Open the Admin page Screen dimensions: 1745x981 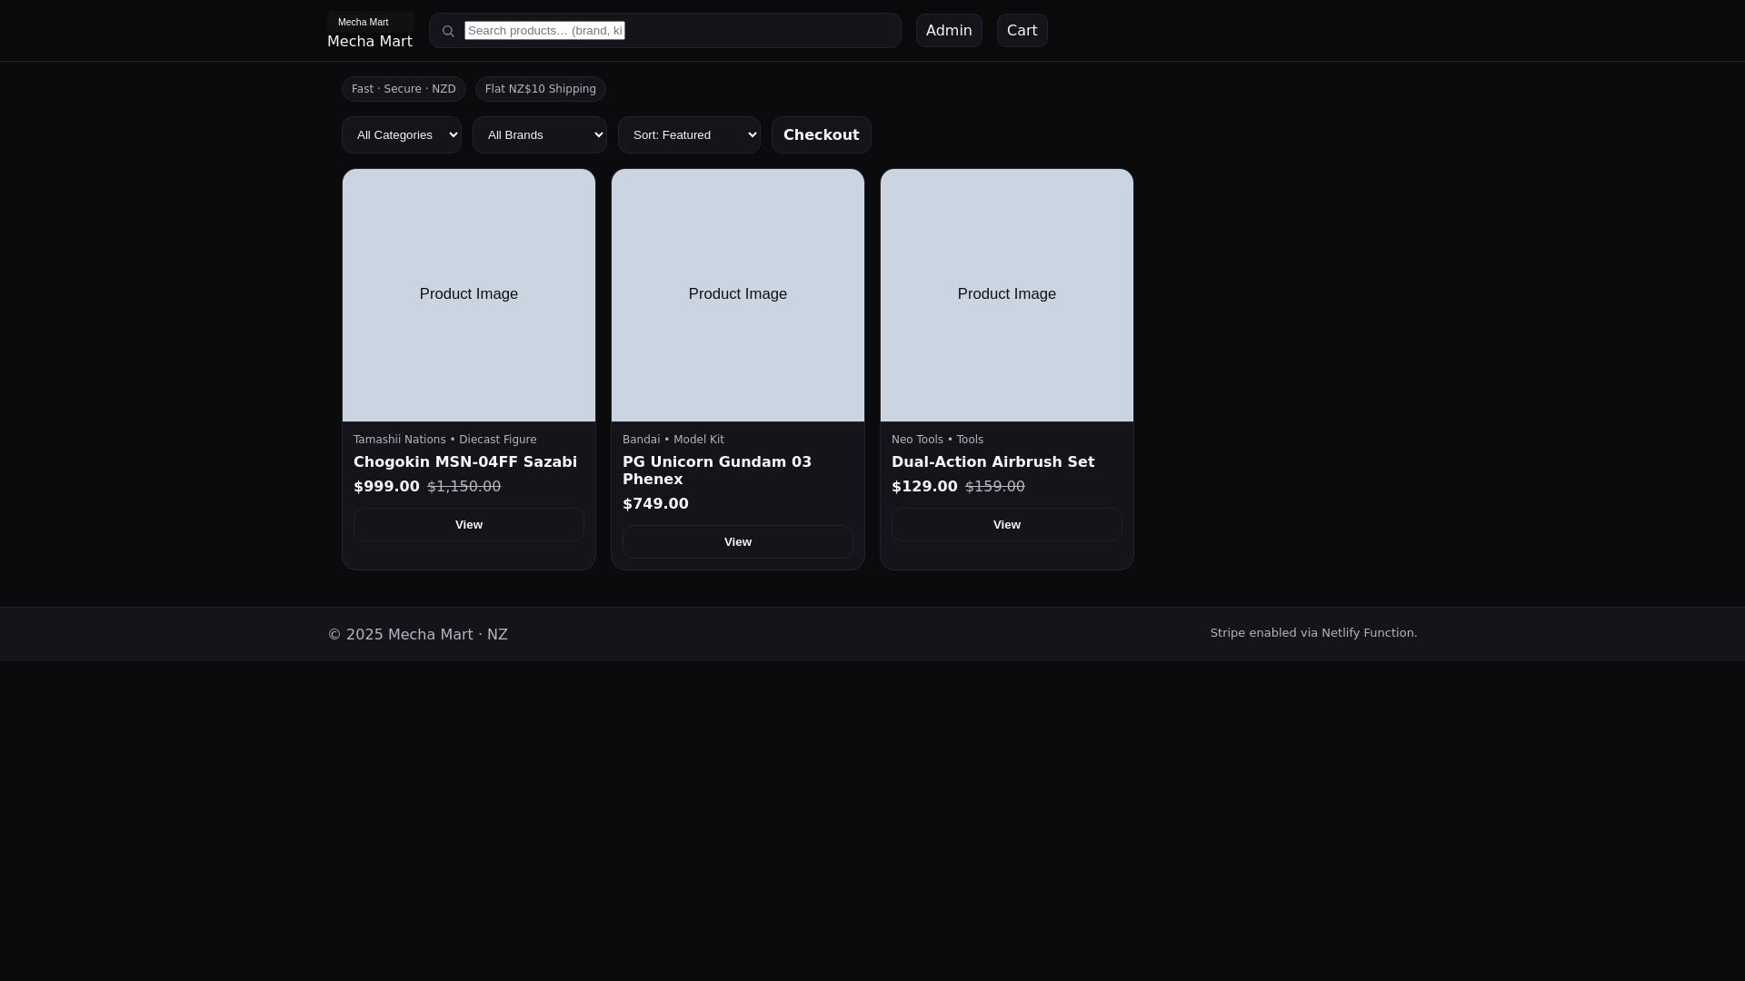click(x=949, y=31)
